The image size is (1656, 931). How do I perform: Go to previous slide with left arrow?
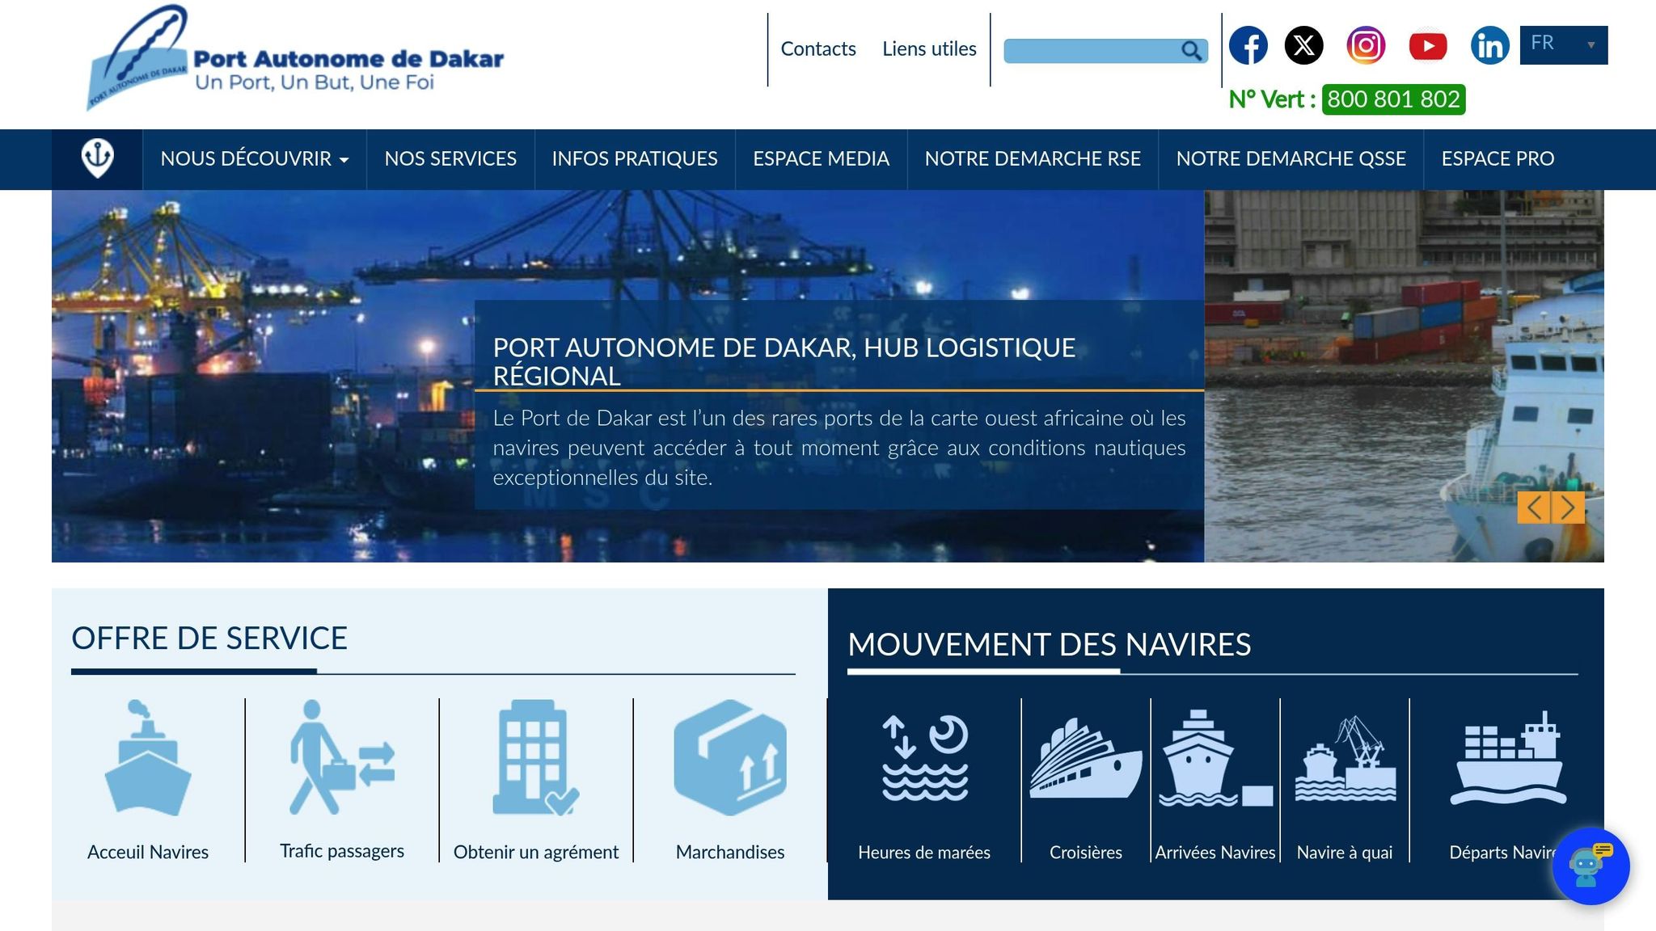tap(1534, 508)
